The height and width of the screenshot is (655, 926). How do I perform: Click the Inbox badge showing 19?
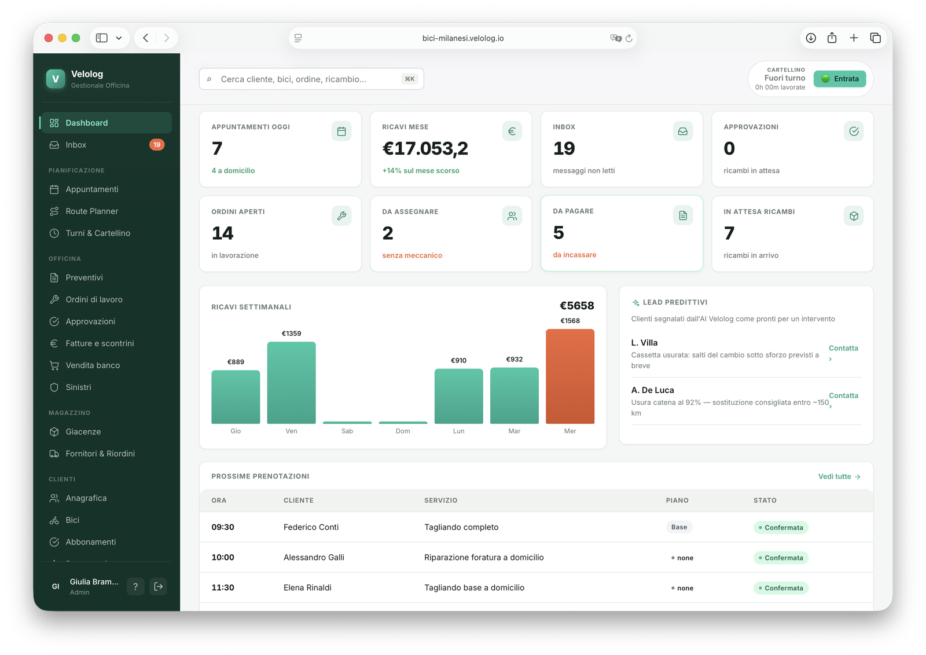157,145
